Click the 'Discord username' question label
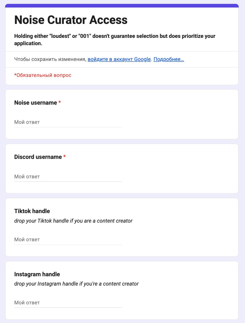Image resolution: width=245 pixels, height=323 pixels. 38,157
